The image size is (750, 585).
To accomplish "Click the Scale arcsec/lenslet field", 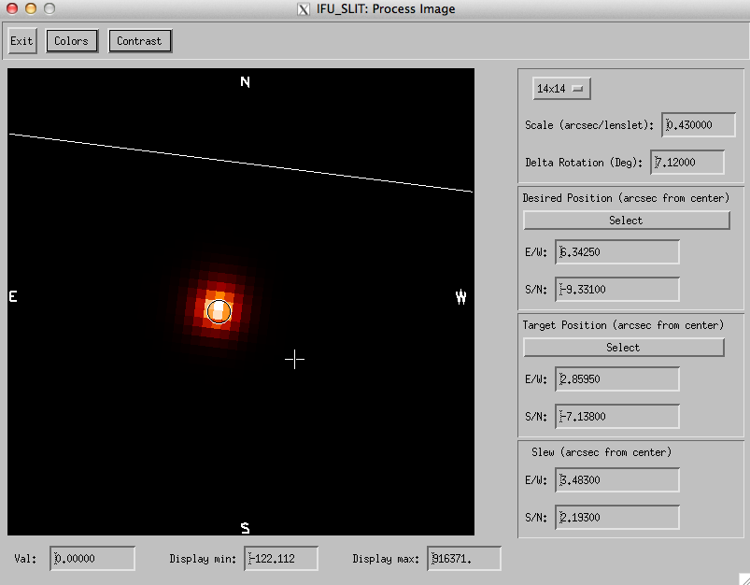I will pyautogui.click(x=699, y=125).
